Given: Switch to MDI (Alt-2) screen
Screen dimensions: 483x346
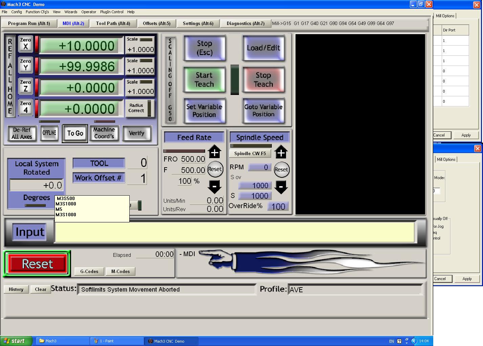Looking at the screenshot, I should (x=73, y=23).
